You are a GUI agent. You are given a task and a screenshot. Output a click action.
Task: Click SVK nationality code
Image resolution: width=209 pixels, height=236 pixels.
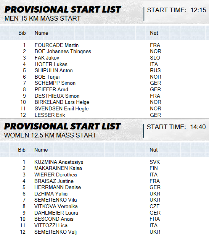[x=155, y=162]
